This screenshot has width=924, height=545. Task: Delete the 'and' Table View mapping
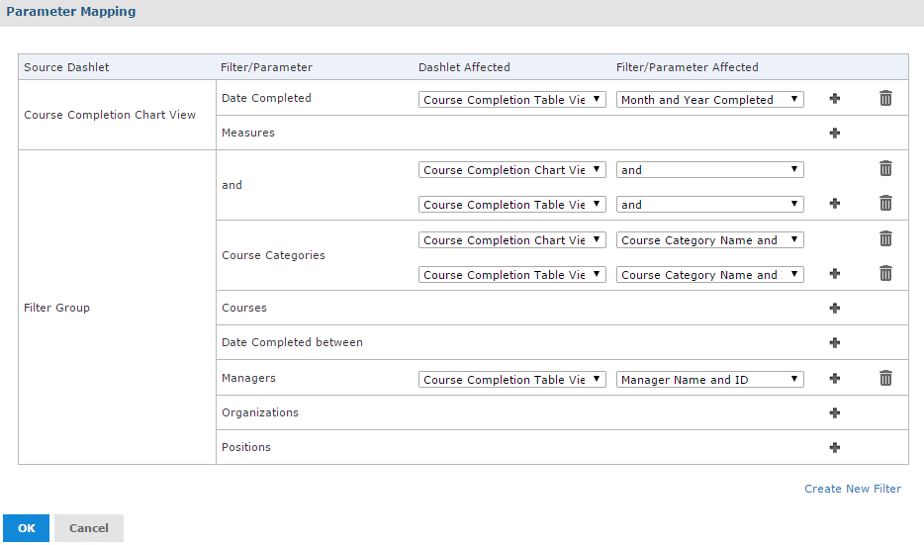tap(885, 204)
